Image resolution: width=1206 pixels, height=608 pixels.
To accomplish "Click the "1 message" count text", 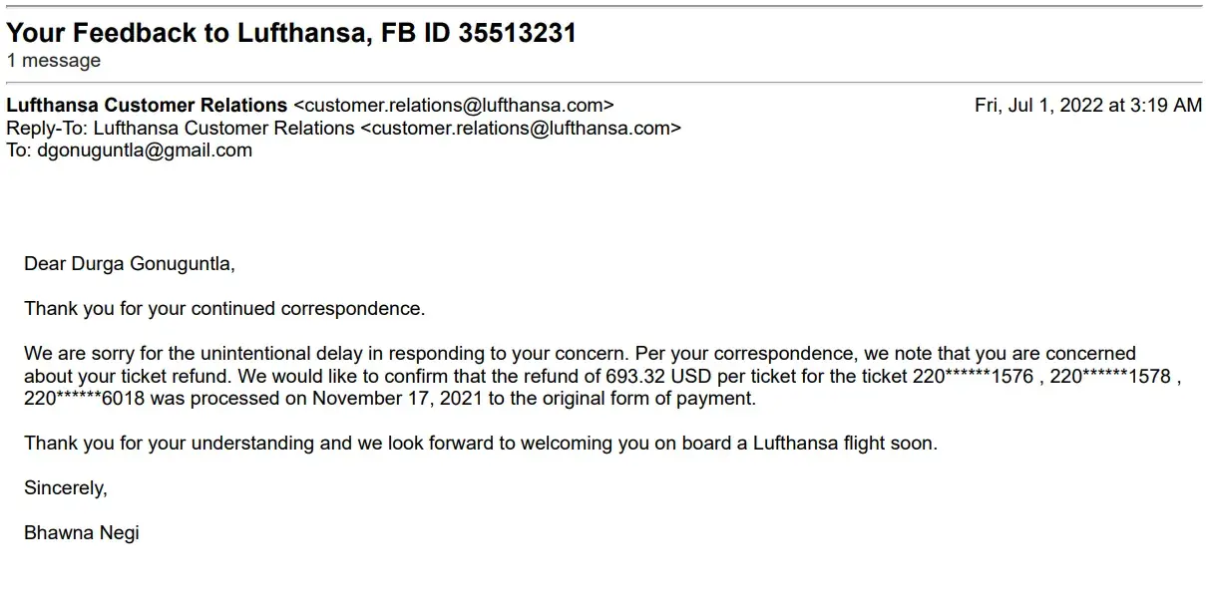I will [x=54, y=61].
